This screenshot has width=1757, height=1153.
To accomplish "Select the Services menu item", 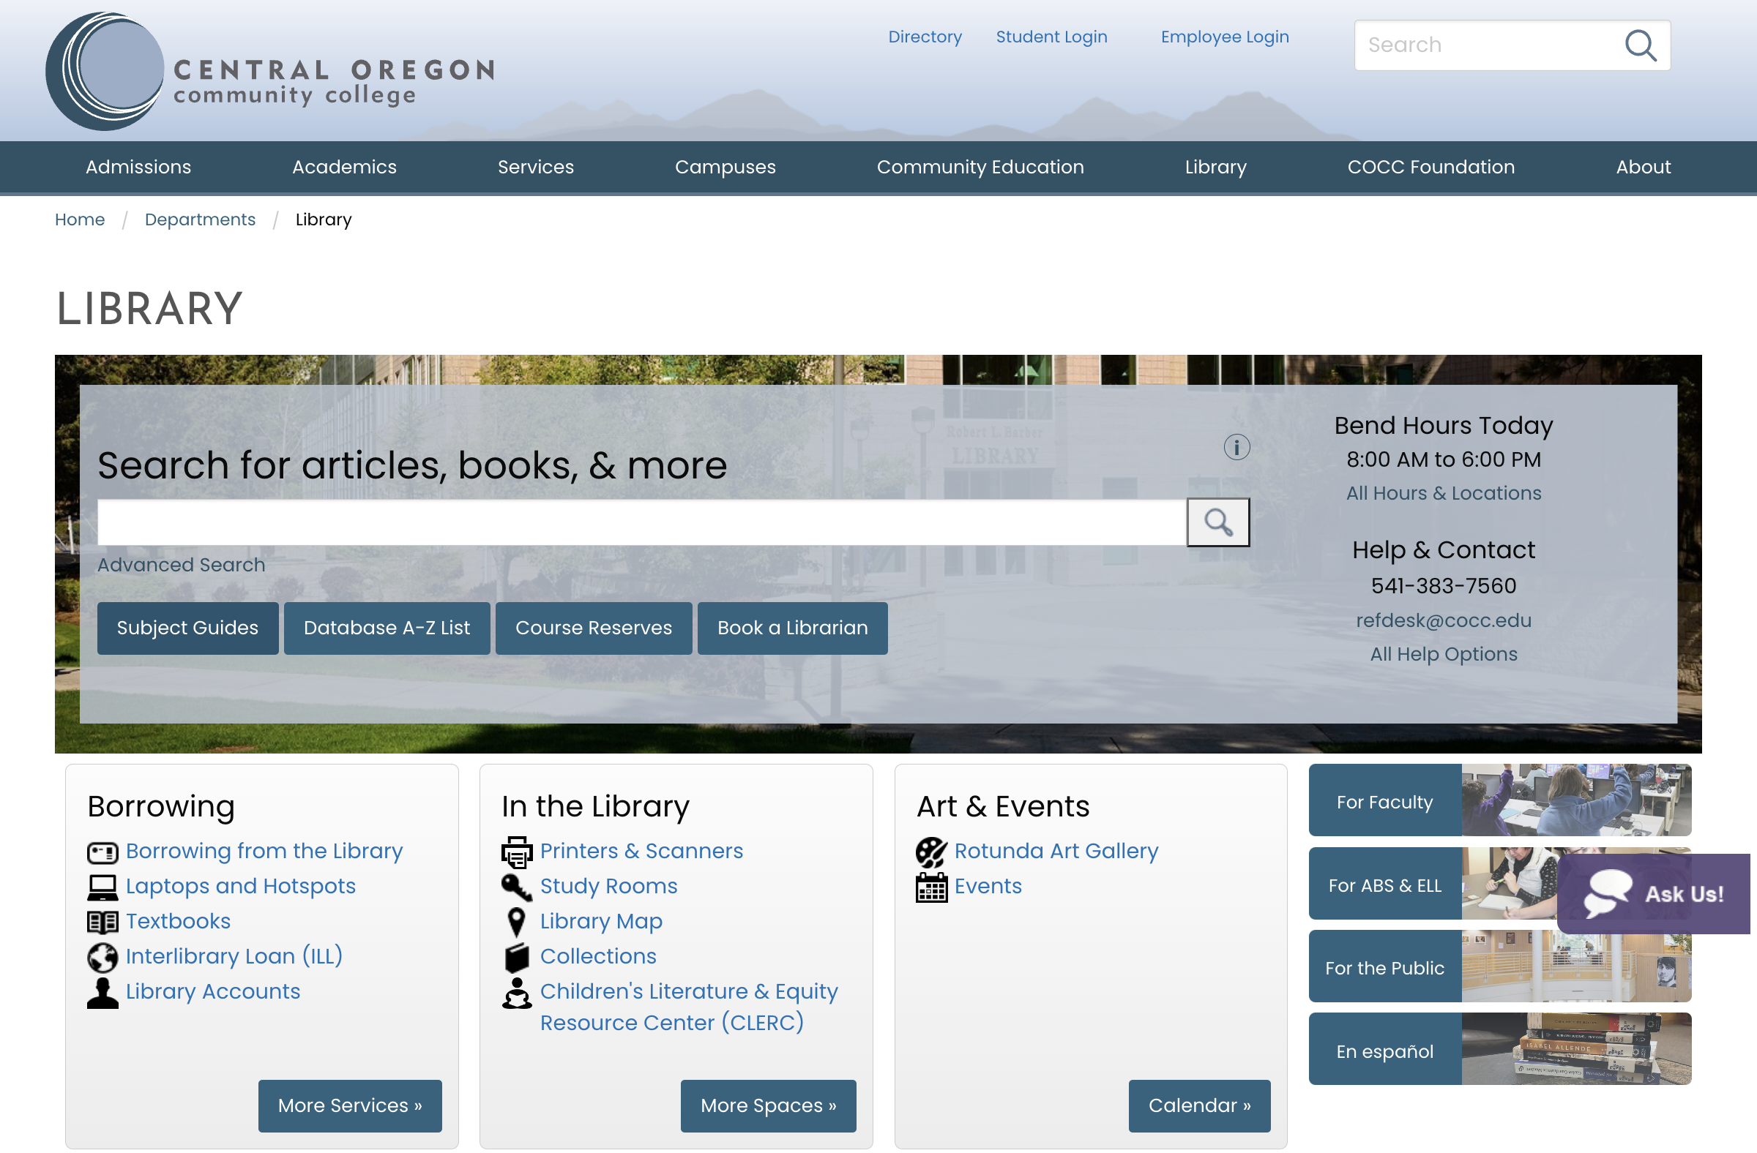I will (x=537, y=168).
